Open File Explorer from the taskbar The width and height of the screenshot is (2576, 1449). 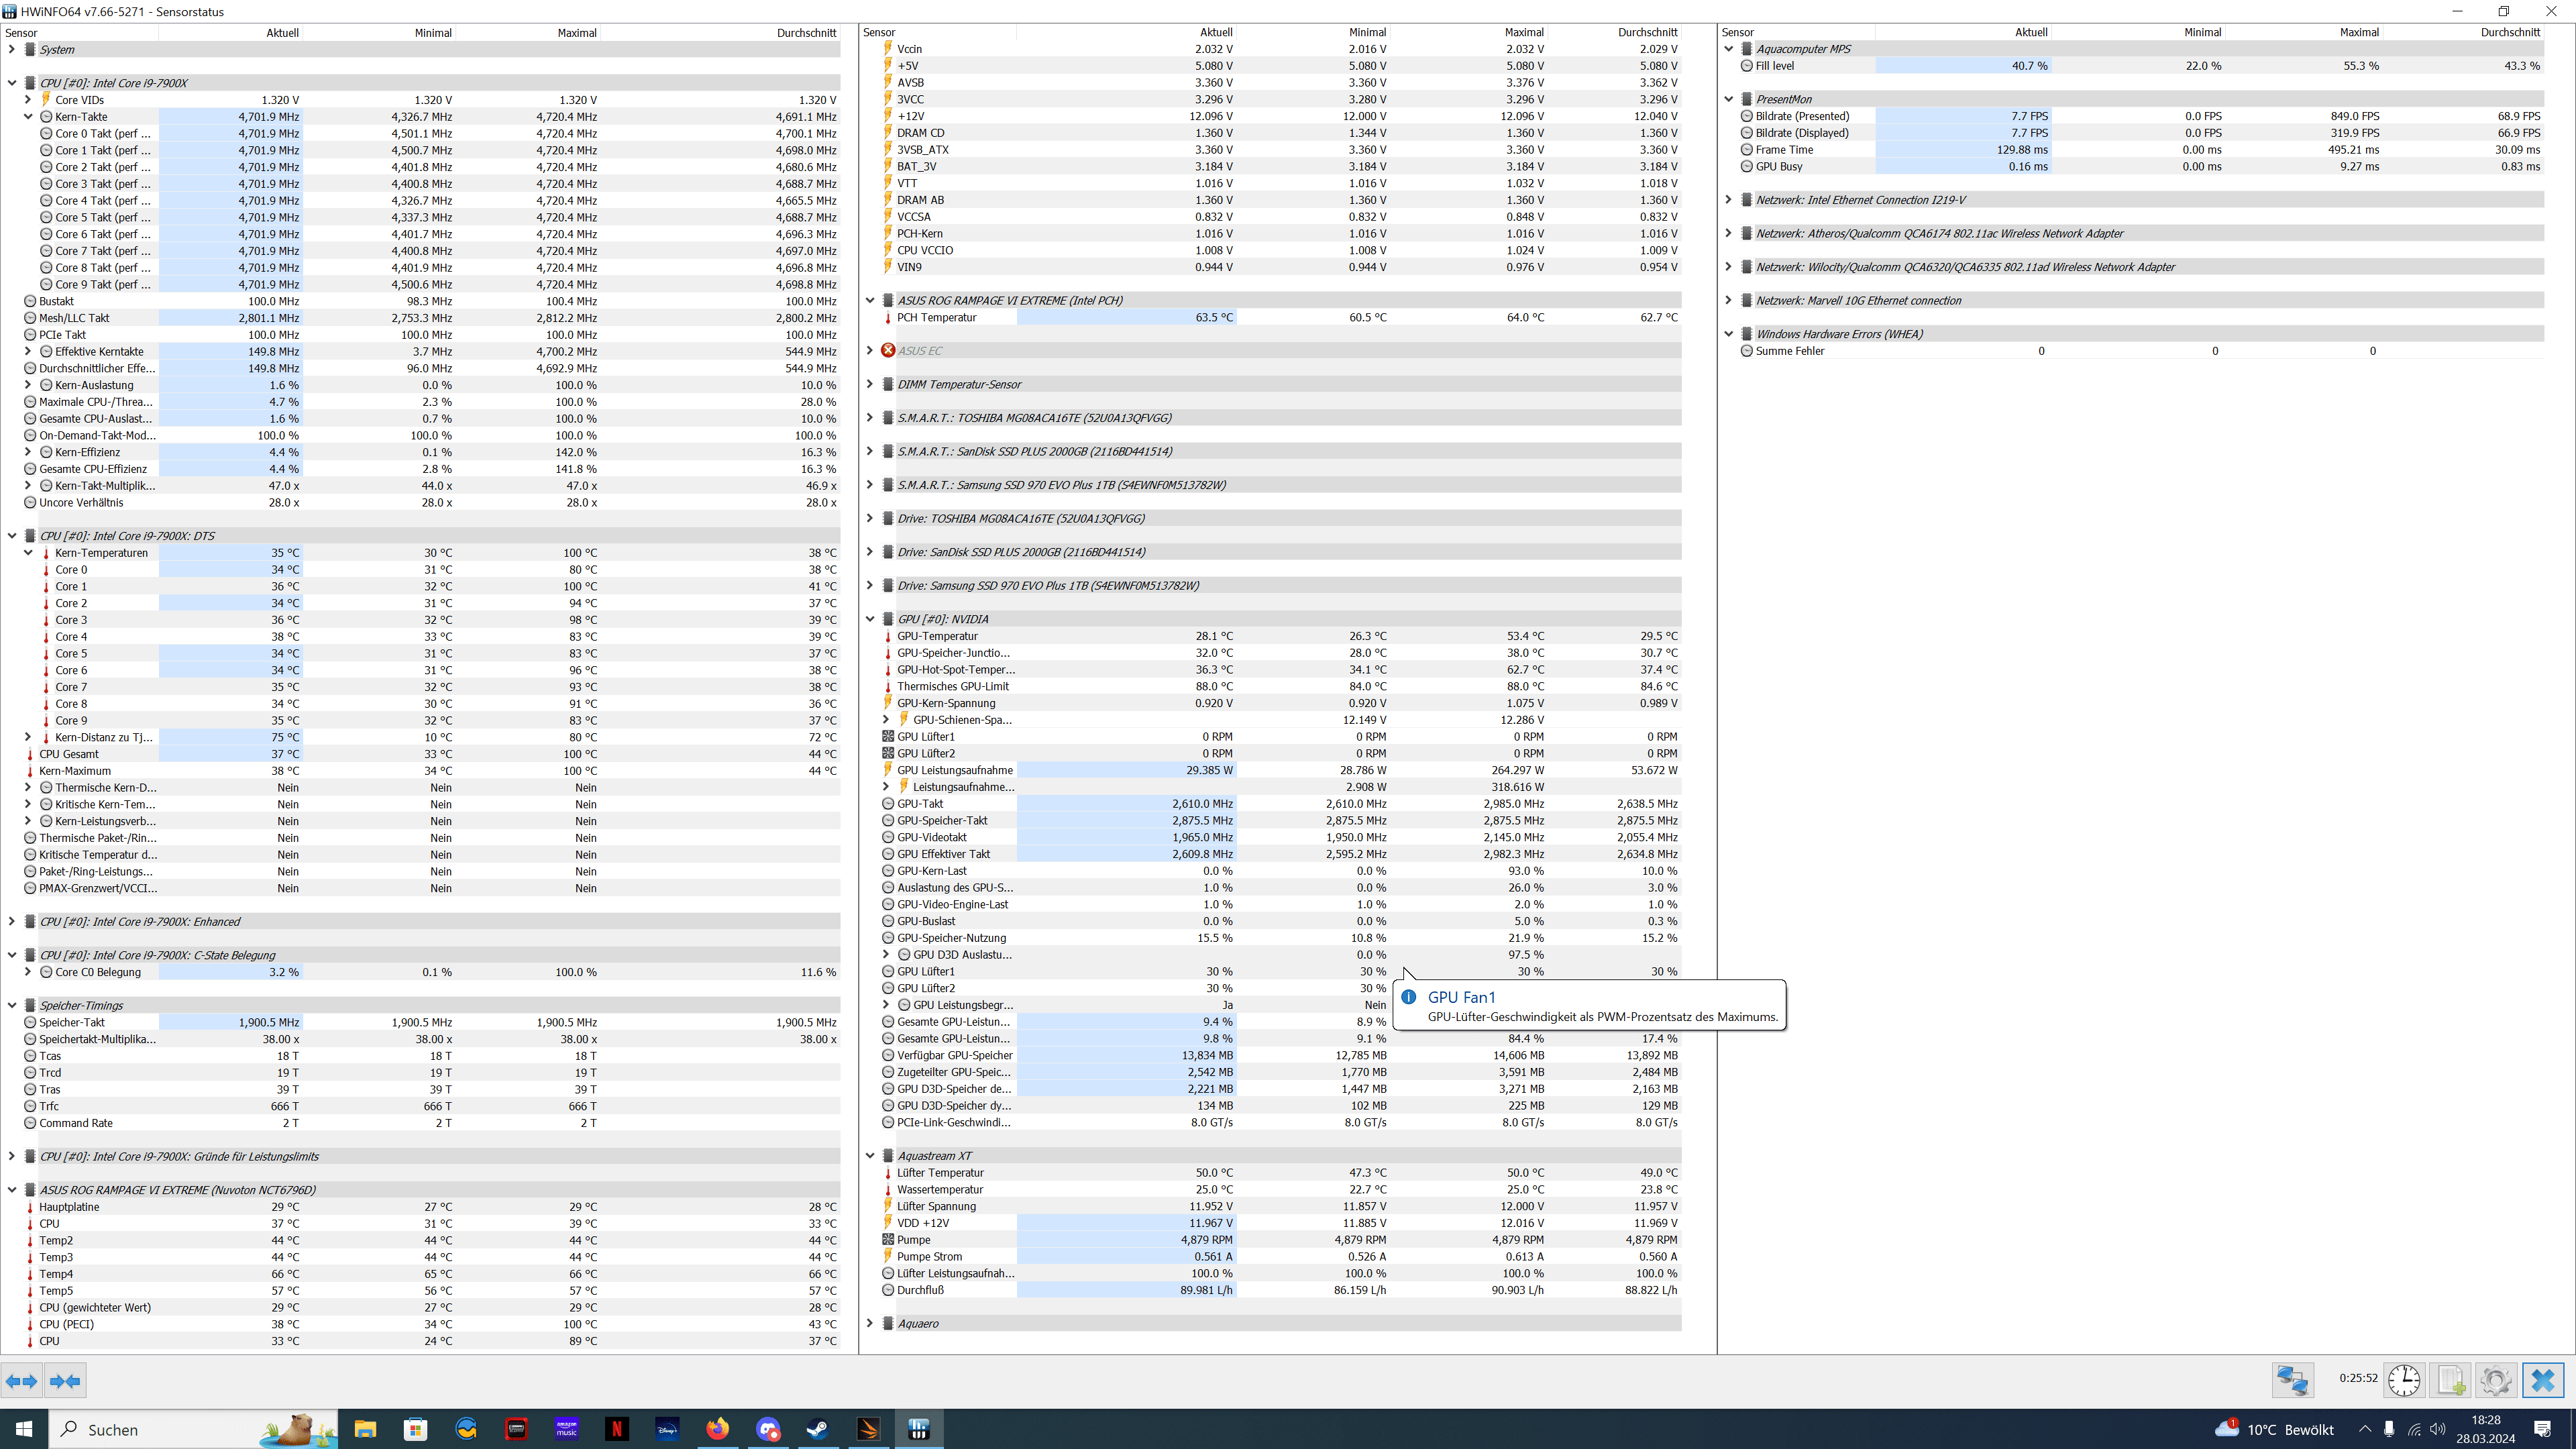pos(365,1429)
